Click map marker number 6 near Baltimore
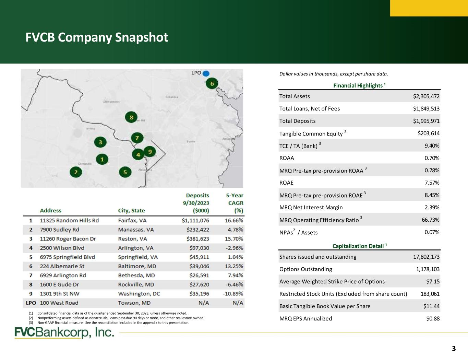468x362 pixels. pos(212,84)
